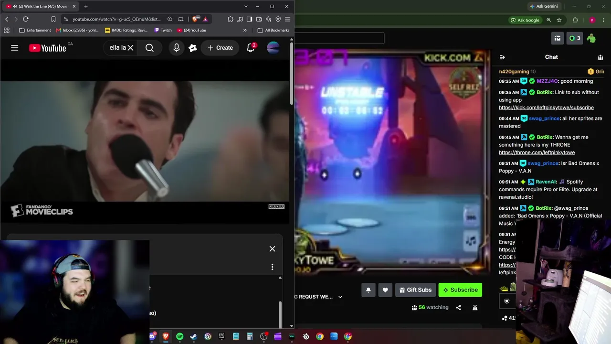Screen dimensions: 611x344
Task: Open Steam from the taskbar
Action: point(193,336)
